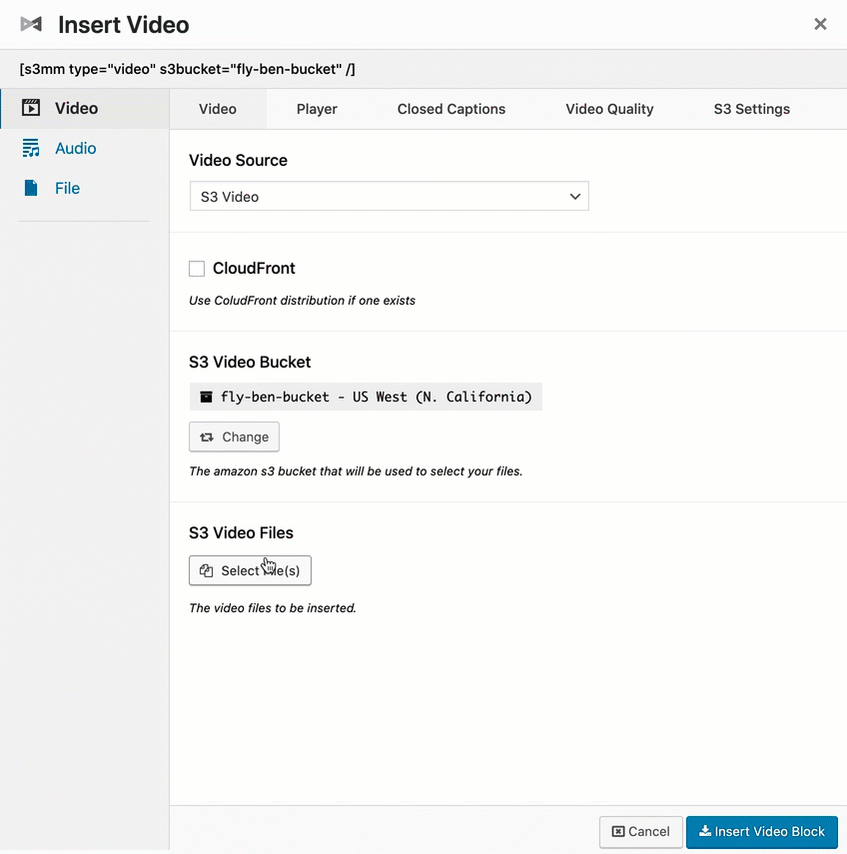Screen dimensions: 847x854
Task: Click the Video Source dropdown chevron
Action: click(574, 197)
